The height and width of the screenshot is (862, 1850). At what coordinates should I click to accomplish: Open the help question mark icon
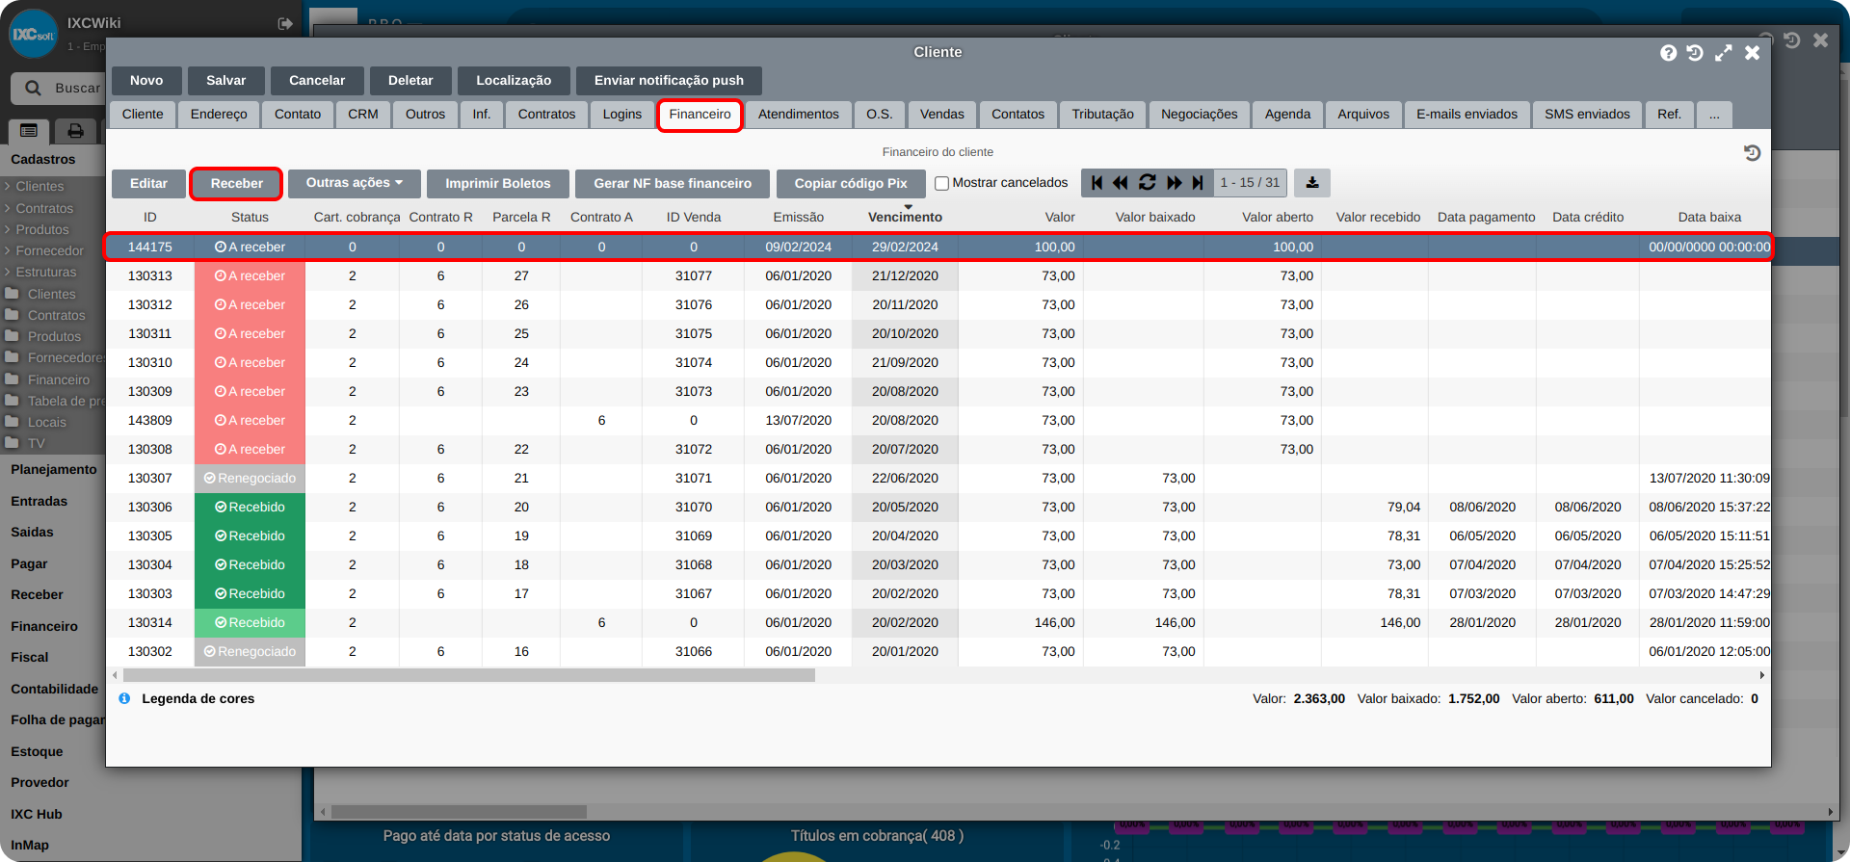1669,53
